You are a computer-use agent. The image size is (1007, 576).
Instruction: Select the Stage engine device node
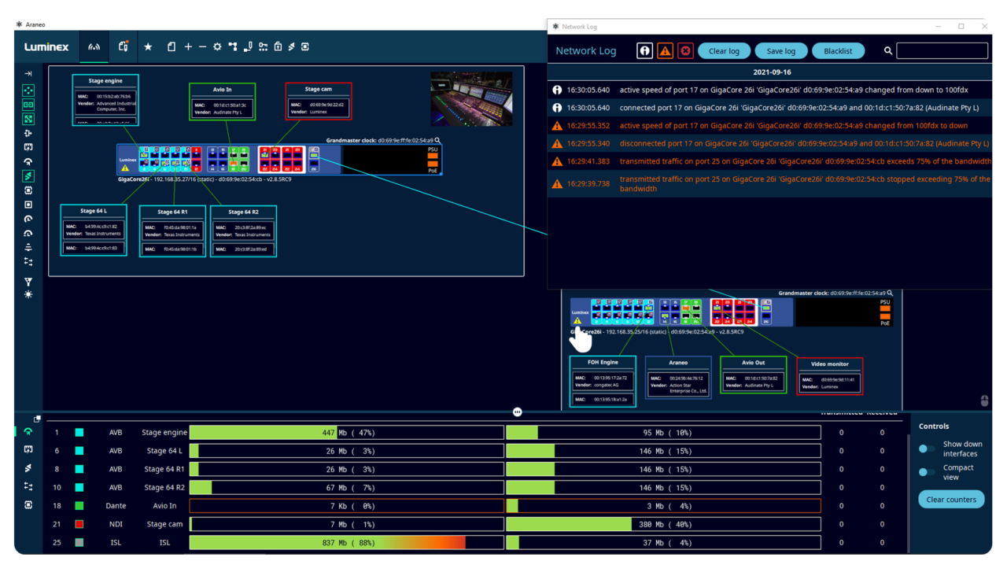[105, 100]
